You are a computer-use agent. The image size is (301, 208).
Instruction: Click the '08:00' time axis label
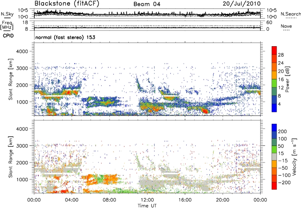click(x=109, y=200)
